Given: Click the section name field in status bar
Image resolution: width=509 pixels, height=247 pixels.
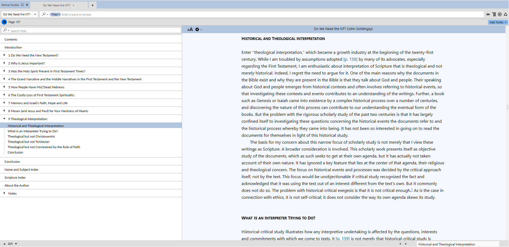Looking at the screenshot, I should tap(458, 244).
